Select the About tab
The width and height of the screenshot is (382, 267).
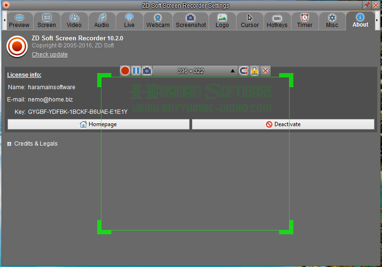point(360,21)
